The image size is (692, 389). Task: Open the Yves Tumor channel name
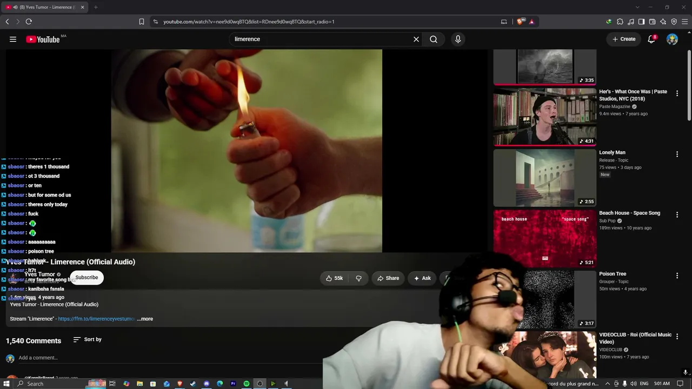(x=40, y=274)
